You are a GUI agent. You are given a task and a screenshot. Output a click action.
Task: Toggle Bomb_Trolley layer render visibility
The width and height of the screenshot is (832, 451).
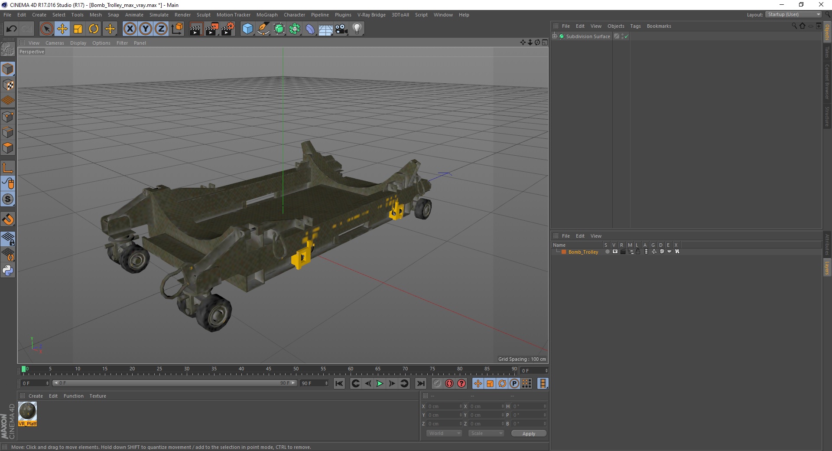(x=623, y=252)
